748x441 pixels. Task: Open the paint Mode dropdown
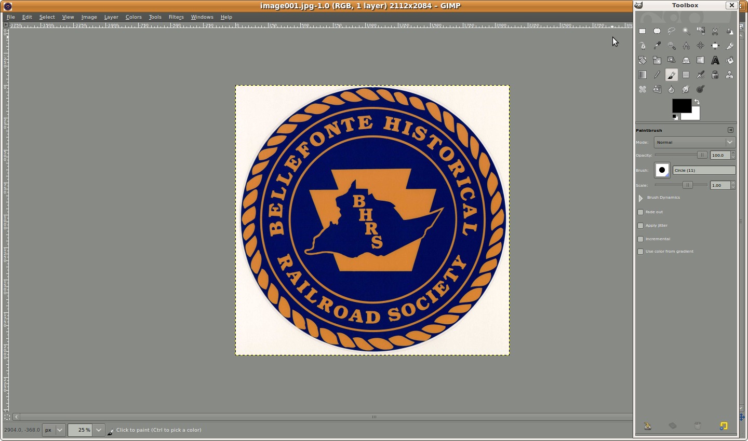[695, 142]
